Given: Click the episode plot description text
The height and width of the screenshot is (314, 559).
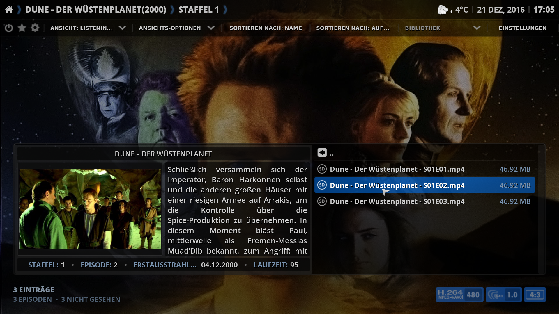Looking at the screenshot, I should 237,210.
